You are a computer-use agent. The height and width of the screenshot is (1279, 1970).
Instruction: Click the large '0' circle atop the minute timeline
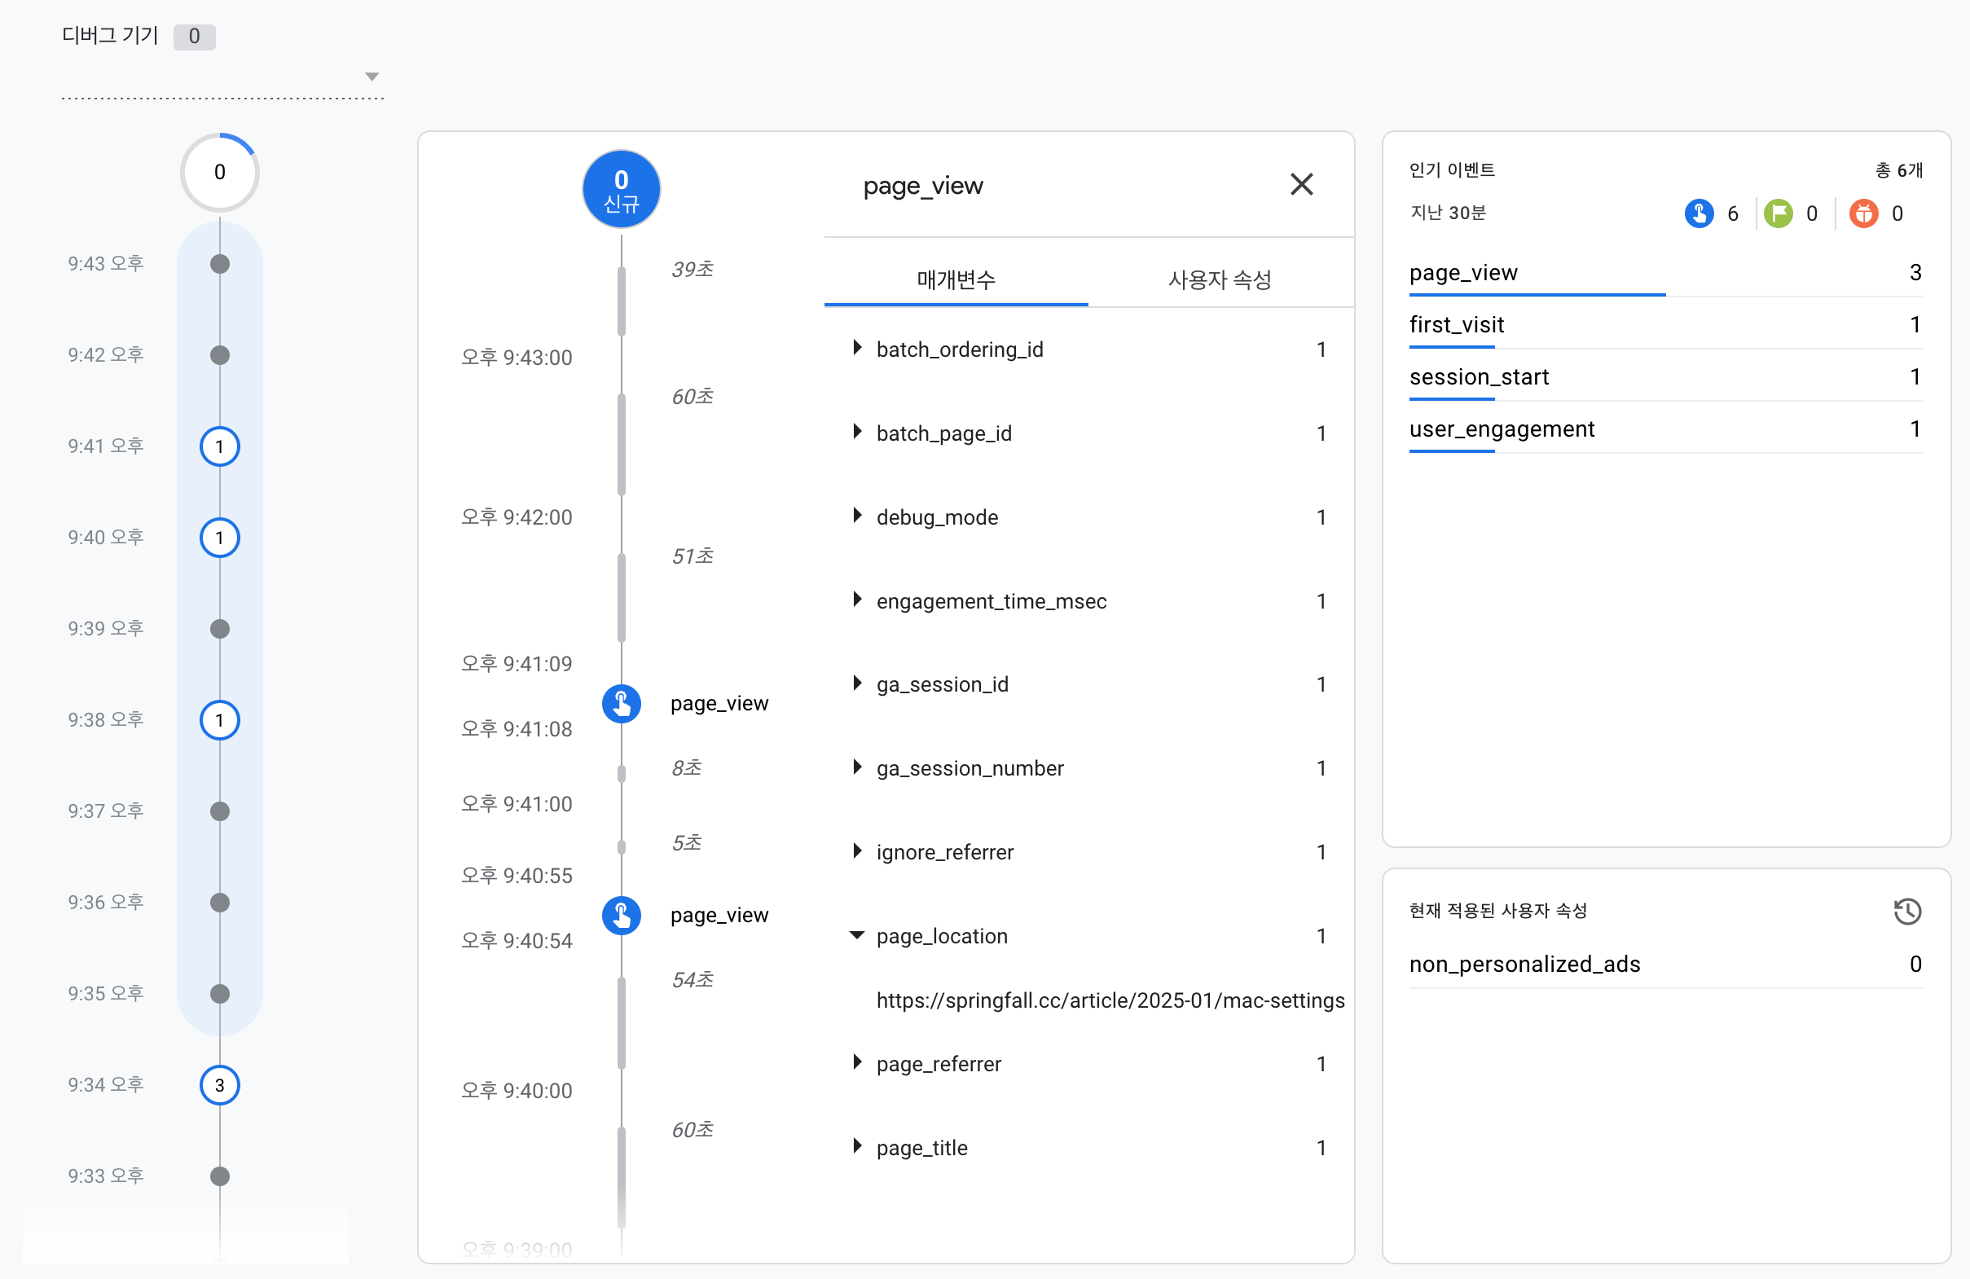218,171
